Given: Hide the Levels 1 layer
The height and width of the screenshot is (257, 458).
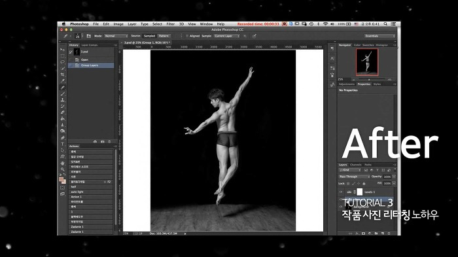Looking at the screenshot, I should click(341, 192).
